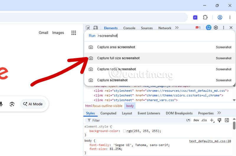Select Capture area screenshot
This screenshot has height=156, width=236.
click(160, 47)
